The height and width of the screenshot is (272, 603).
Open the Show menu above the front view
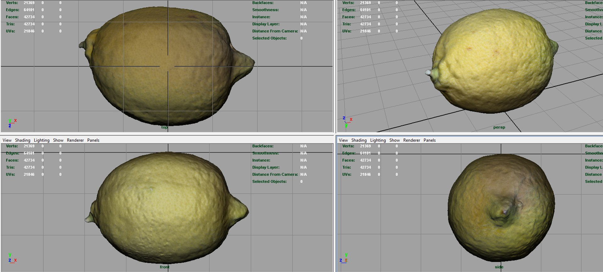pyautogui.click(x=58, y=140)
